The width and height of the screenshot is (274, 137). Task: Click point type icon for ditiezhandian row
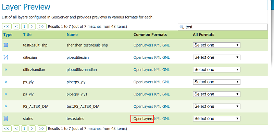[x=6, y=70]
